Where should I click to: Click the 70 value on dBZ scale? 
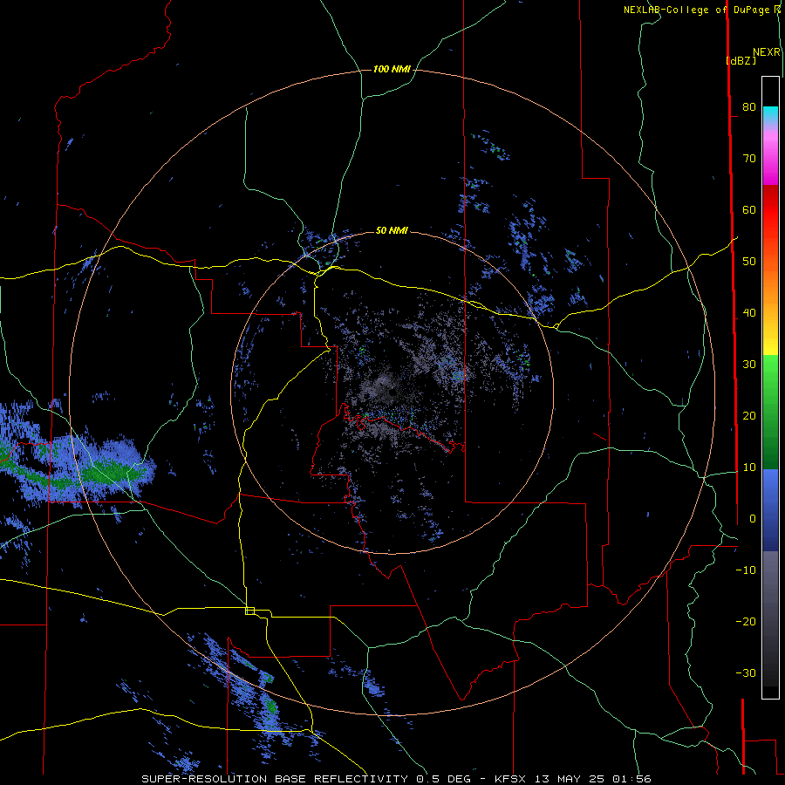[749, 158]
